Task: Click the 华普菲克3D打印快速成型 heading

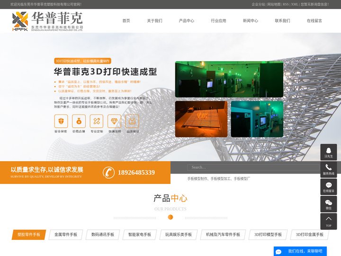Action: point(105,72)
